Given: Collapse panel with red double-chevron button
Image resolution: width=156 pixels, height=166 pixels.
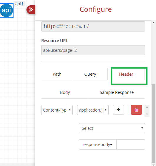Looking at the screenshot, I should coord(31,10).
